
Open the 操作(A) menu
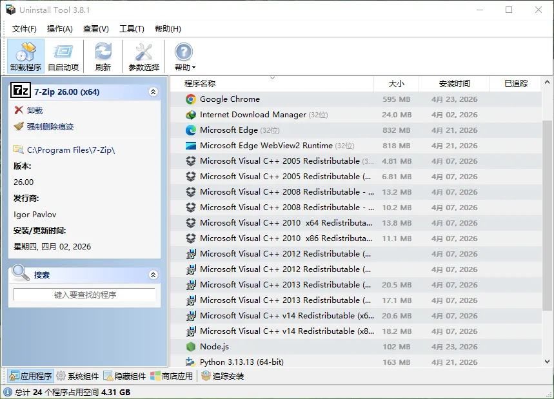60,29
